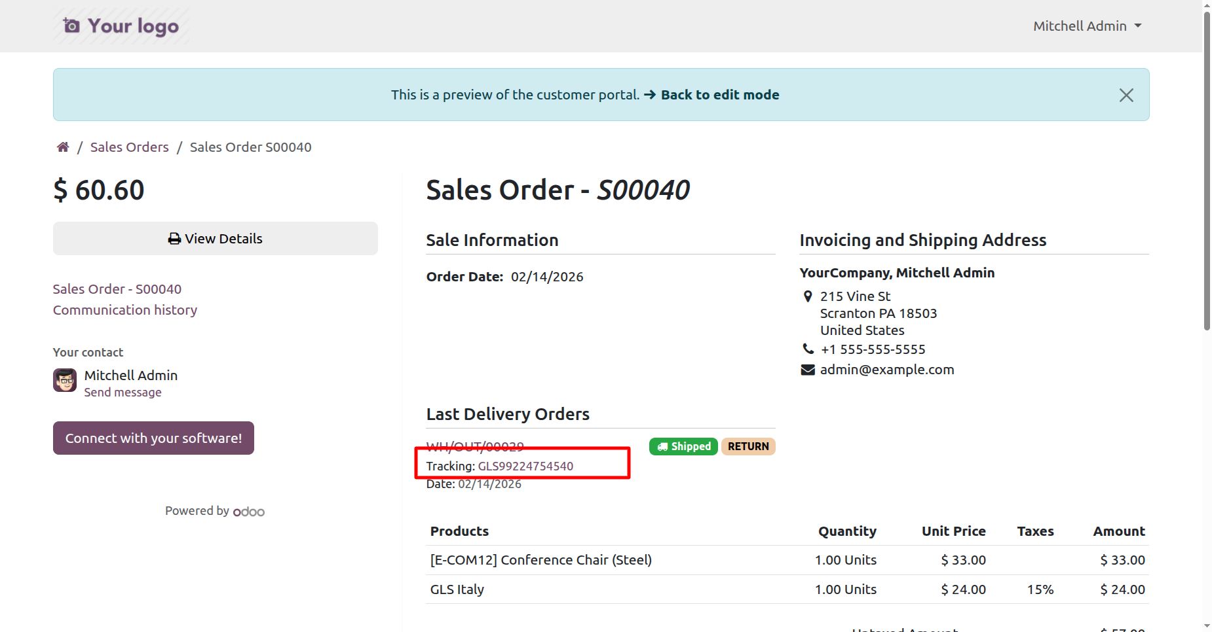The height and width of the screenshot is (632, 1212).
Task: Open the Mitchell Admin user dropdown
Action: (x=1087, y=26)
